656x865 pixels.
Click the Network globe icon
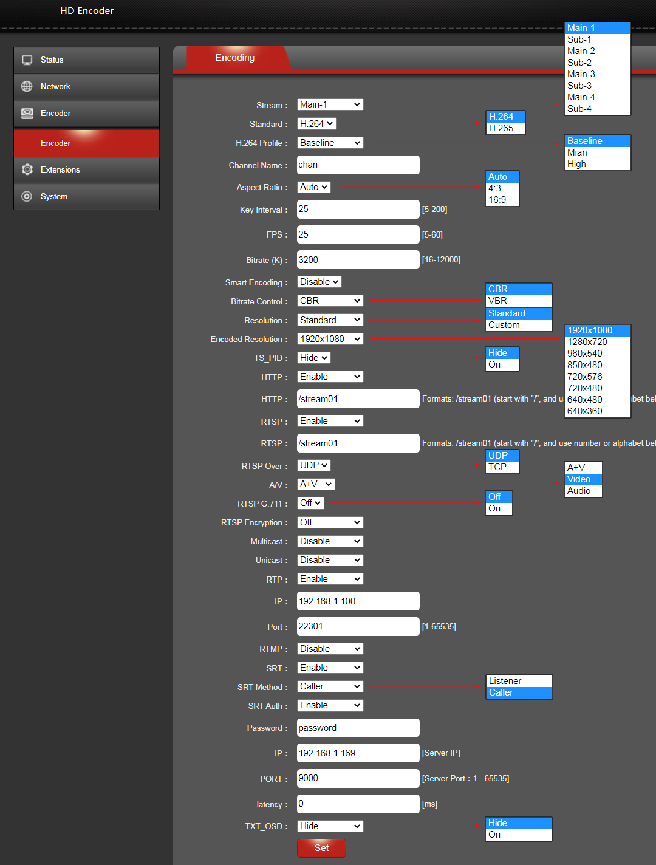click(27, 86)
